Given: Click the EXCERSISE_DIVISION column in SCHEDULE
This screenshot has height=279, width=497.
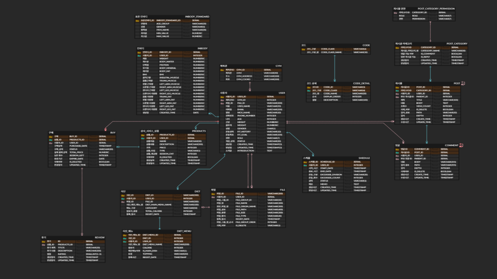Looking at the screenshot, I should coord(331,175).
